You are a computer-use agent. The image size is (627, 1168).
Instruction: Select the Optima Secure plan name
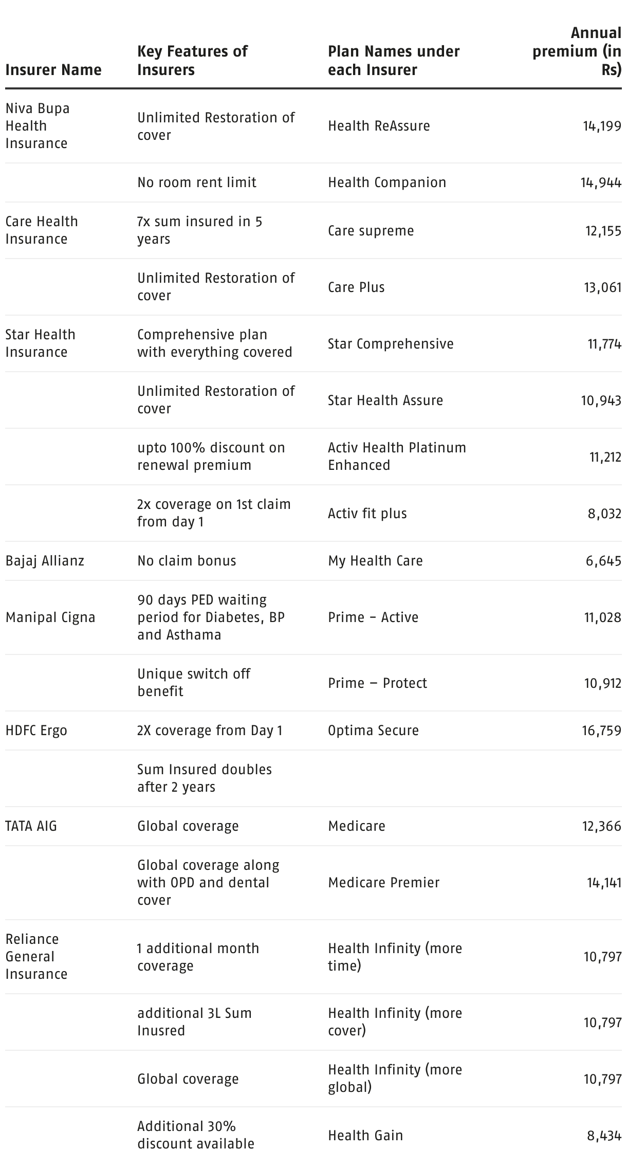tap(373, 731)
